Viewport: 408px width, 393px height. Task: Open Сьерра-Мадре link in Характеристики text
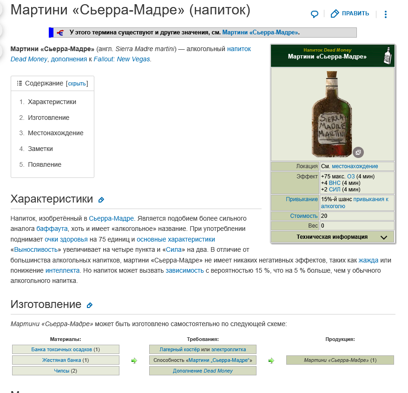[111, 218]
